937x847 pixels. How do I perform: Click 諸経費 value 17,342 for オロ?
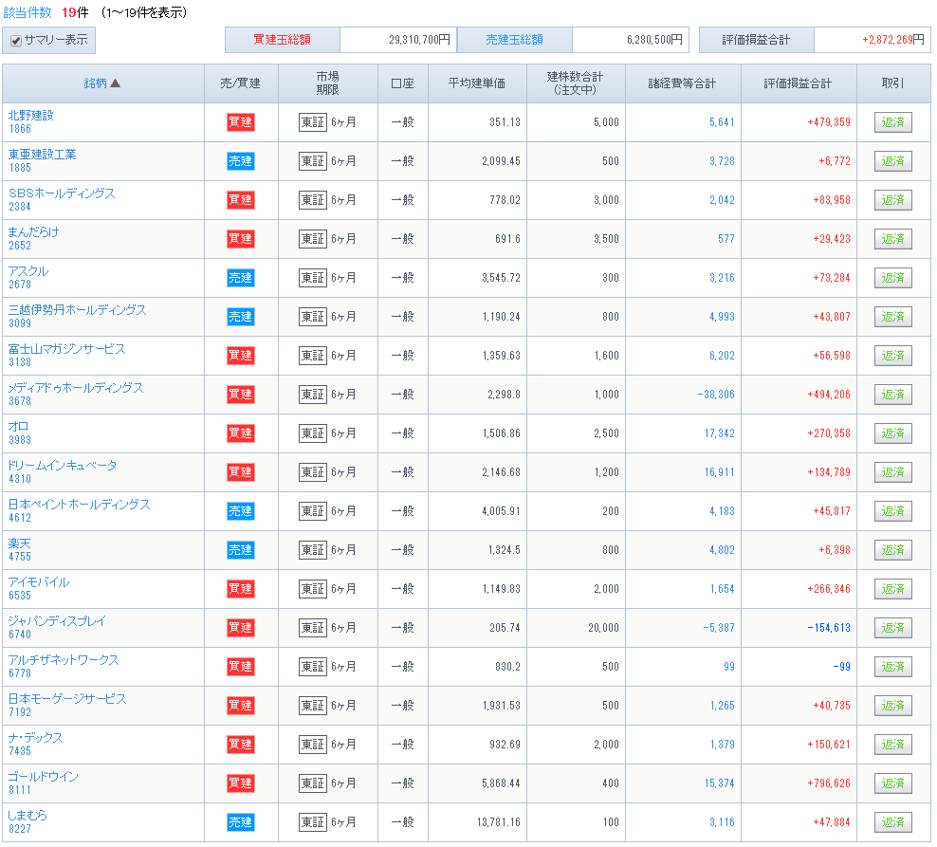tap(720, 433)
